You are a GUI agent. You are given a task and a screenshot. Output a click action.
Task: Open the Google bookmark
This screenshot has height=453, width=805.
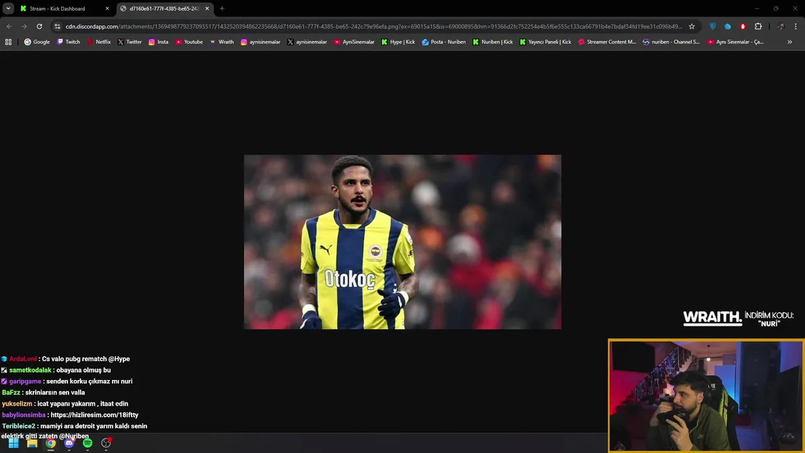37,42
